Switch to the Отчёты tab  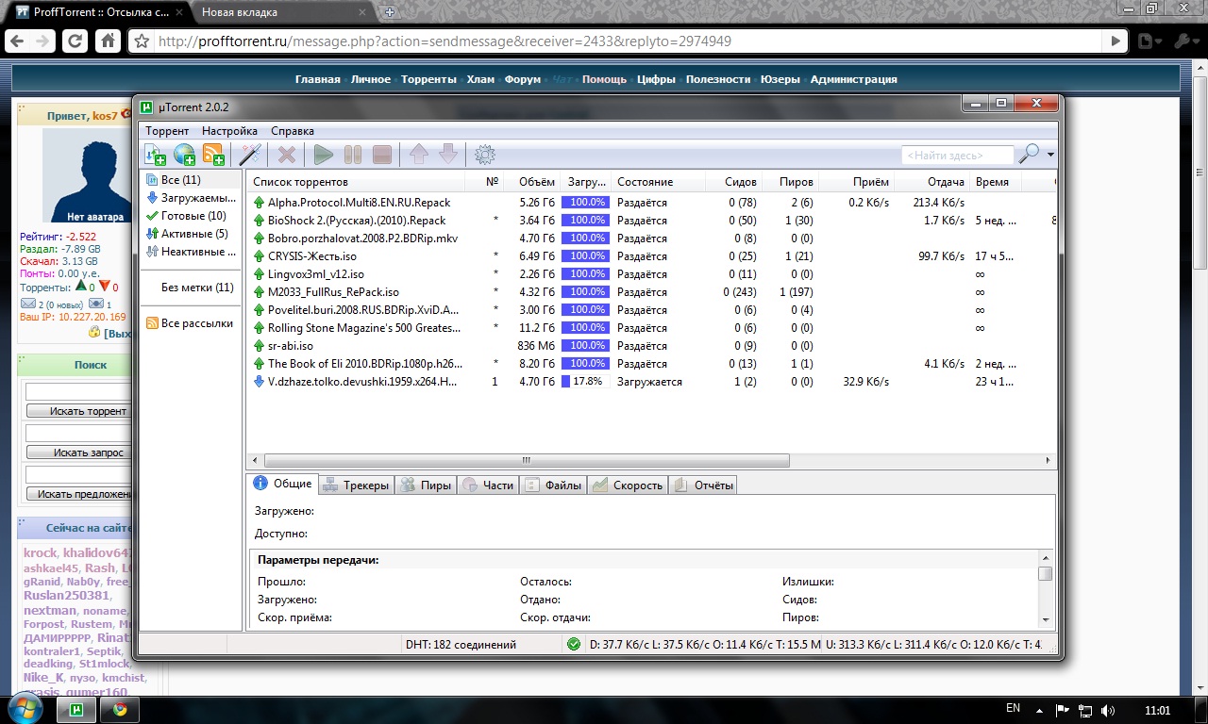703,485
